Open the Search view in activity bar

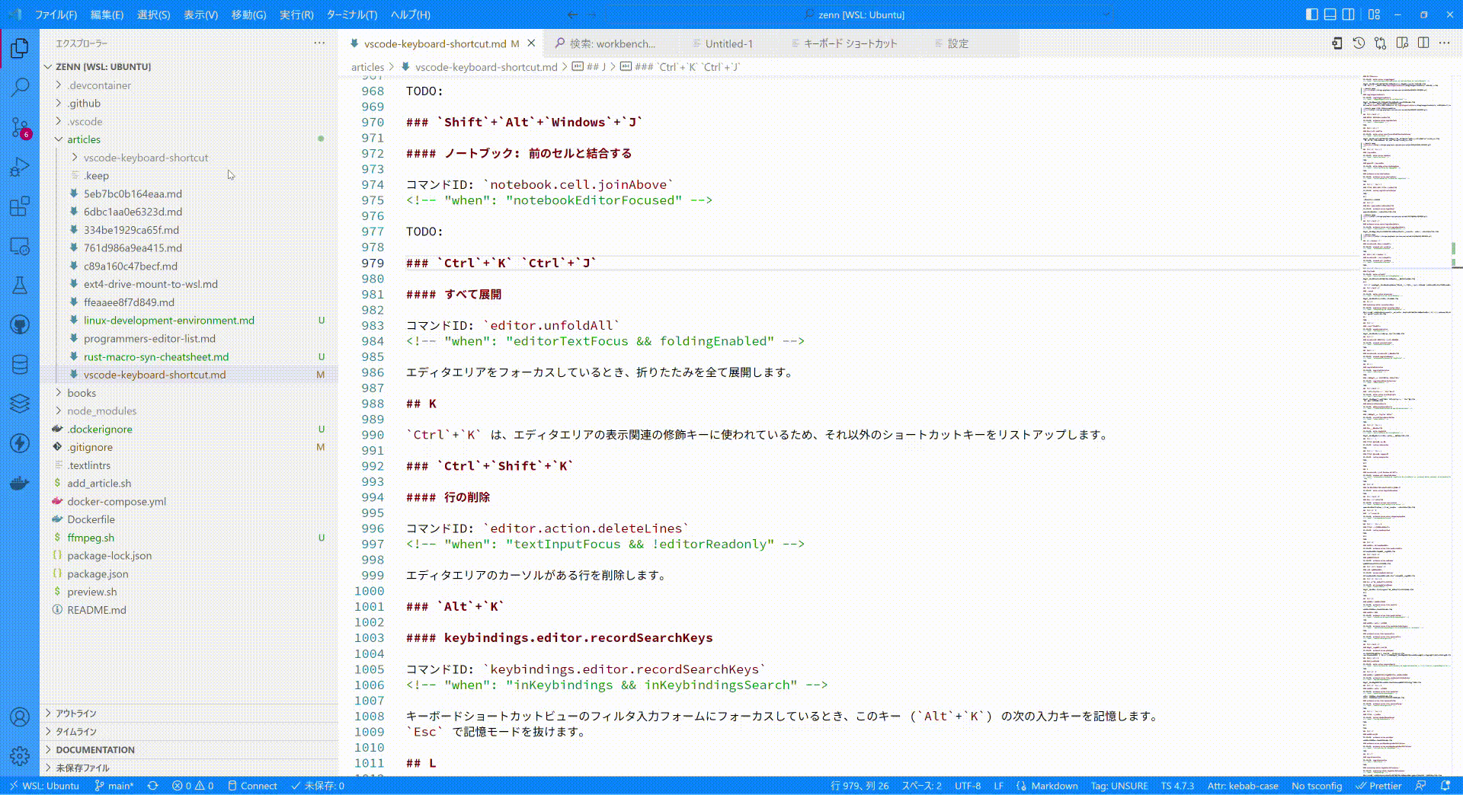(20, 88)
